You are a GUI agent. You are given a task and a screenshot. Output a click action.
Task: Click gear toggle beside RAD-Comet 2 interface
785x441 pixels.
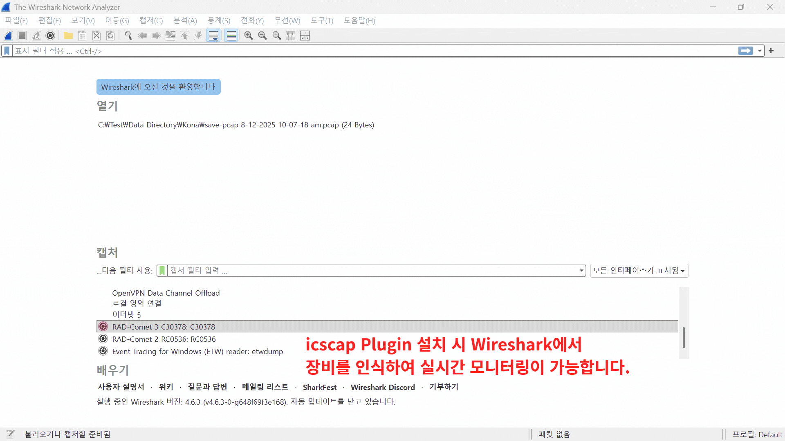pyautogui.click(x=103, y=339)
